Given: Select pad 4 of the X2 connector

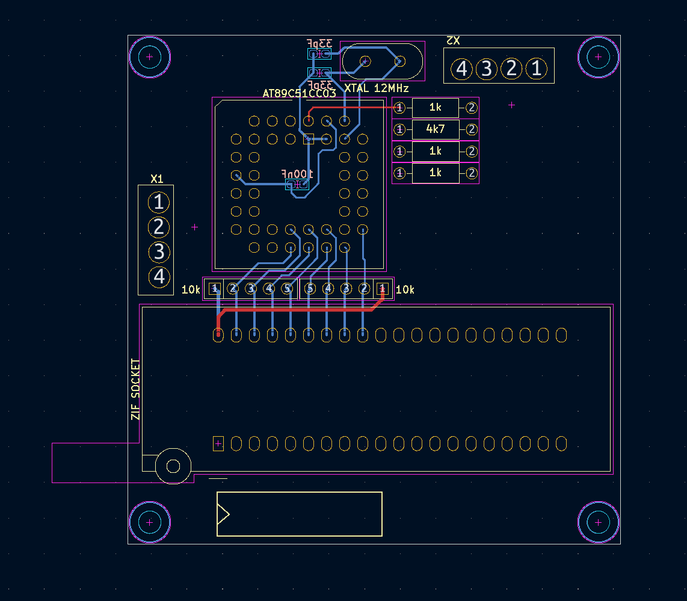Looking at the screenshot, I should [x=462, y=69].
